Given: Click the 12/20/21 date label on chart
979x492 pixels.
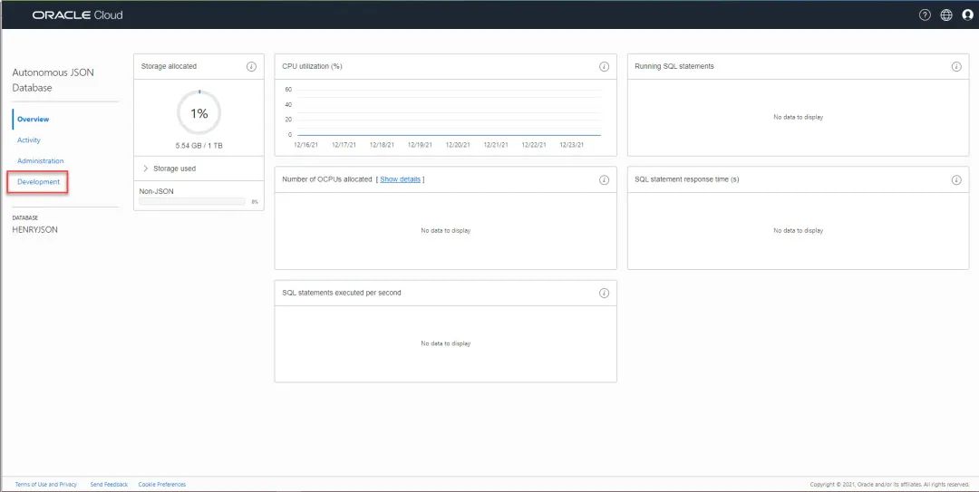Looking at the screenshot, I should click(458, 145).
